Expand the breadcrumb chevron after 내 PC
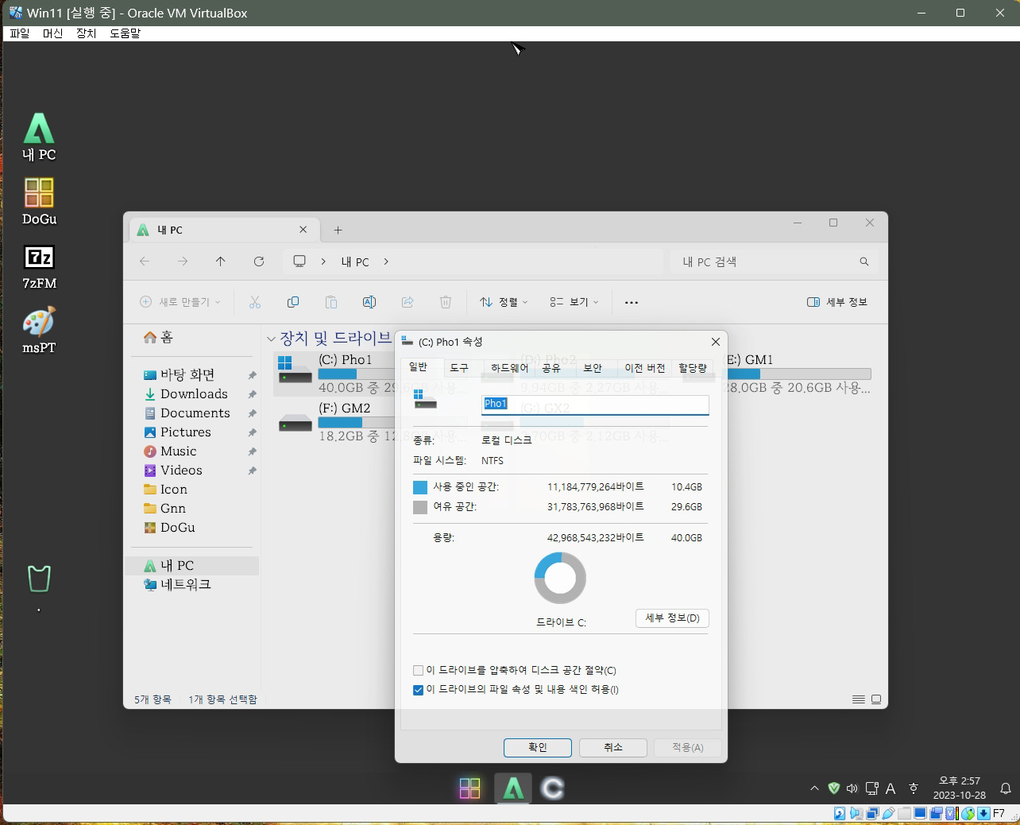The height and width of the screenshot is (825, 1020). [386, 261]
